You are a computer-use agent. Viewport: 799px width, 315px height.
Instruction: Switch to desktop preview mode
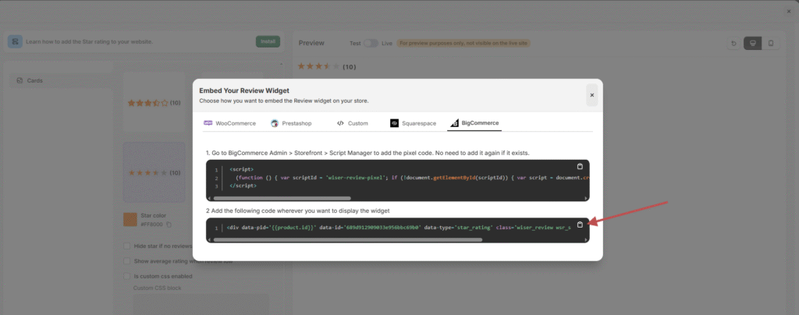pyautogui.click(x=752, y=43)
